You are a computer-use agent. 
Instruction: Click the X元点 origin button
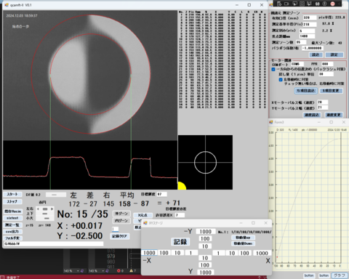pyautogui.click(x=143, y=215)
